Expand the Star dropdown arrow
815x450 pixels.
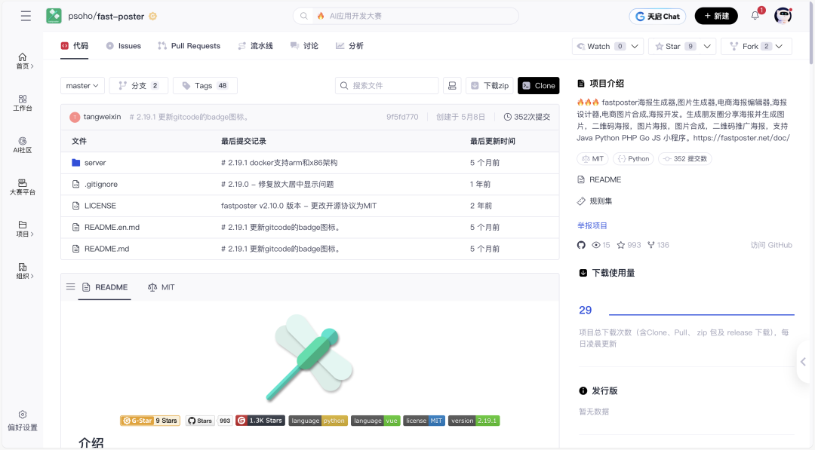[707, 46]
